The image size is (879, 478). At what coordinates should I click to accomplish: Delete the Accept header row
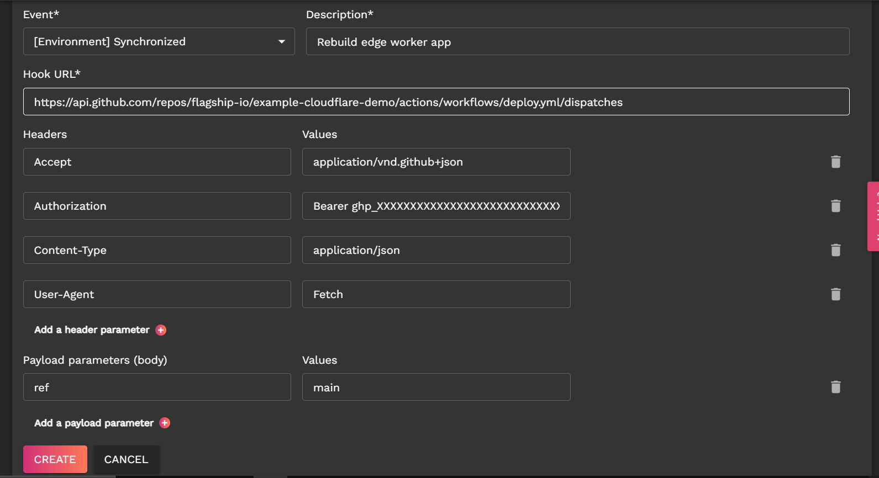835,162
